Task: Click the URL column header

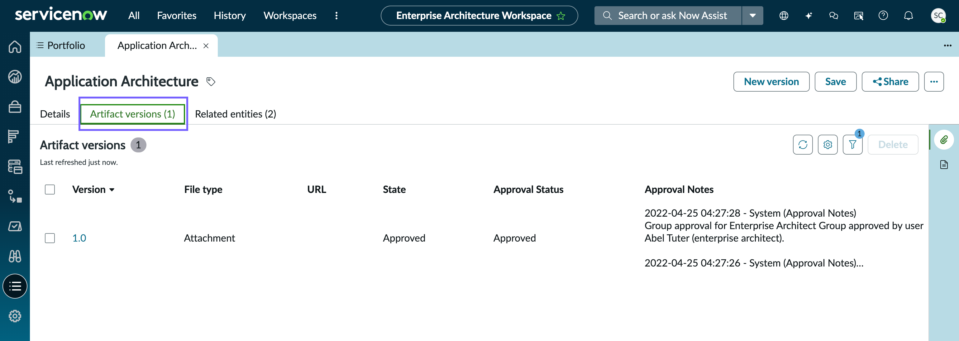Action: point(317,190)
